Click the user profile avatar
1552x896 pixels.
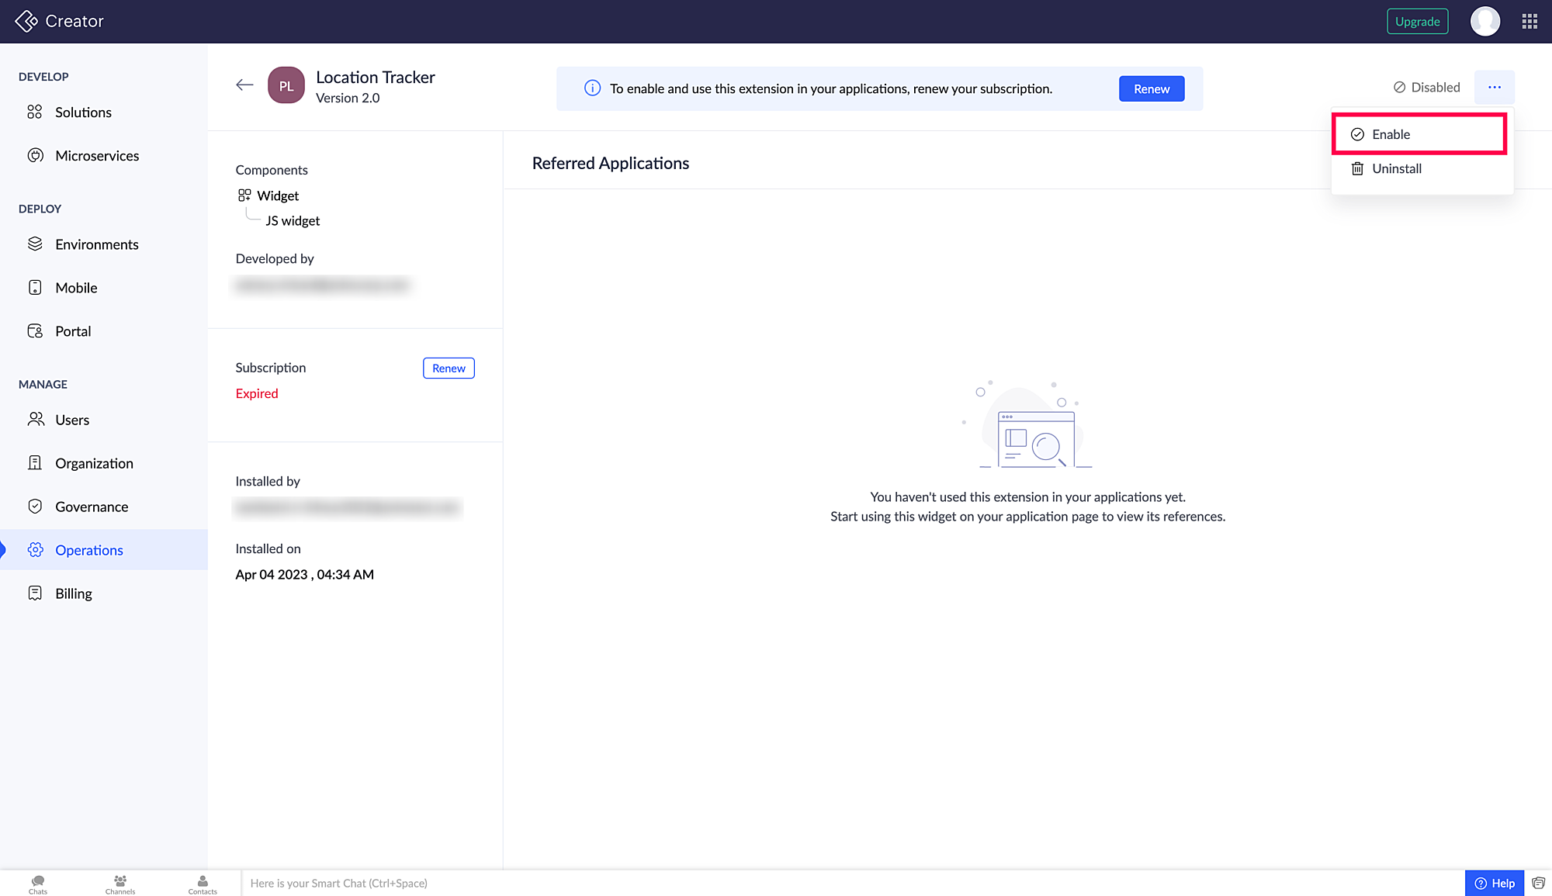1484,22
